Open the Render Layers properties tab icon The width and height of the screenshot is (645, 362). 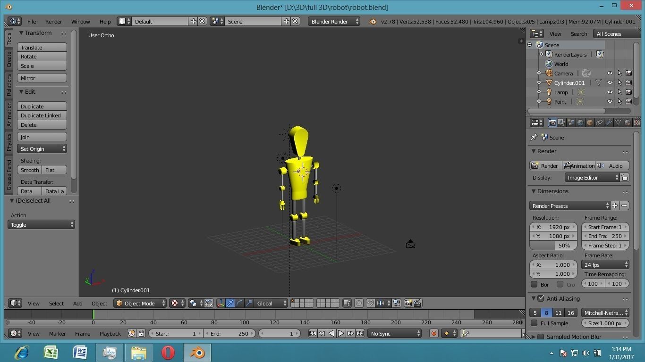pos(561,123)
